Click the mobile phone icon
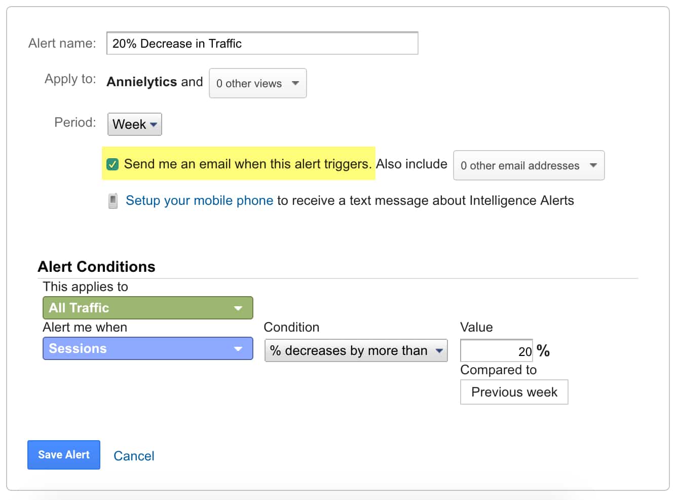Image resolution: width=676 pixels, height=500 pixels. pos(113,201)
